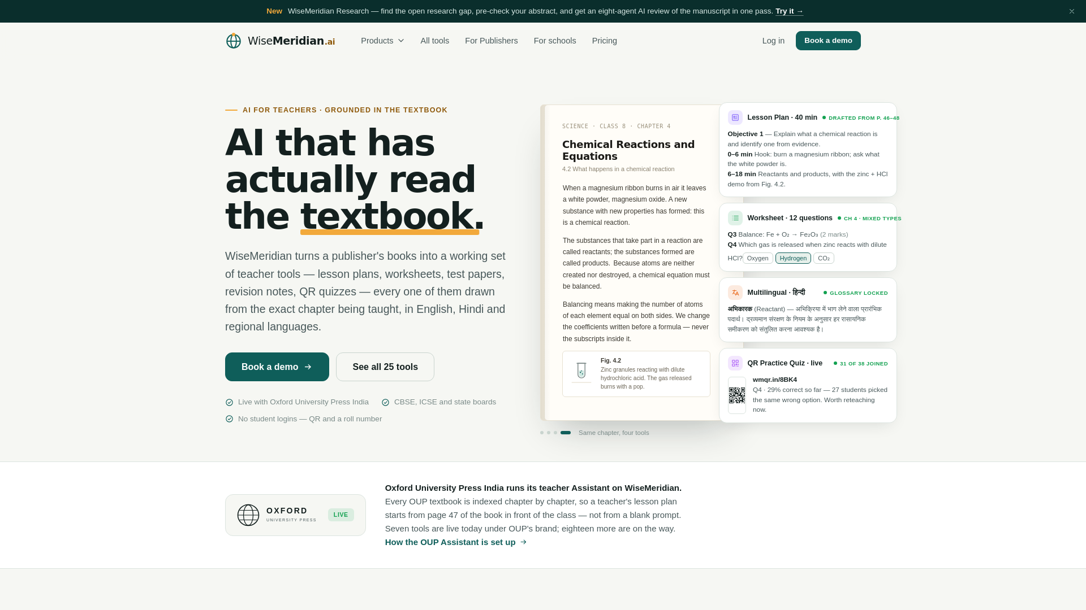Click the Chemical Reactions and Equations heading
The width and height of the screenshot is (1086, 610).
[x=628, y=150]
